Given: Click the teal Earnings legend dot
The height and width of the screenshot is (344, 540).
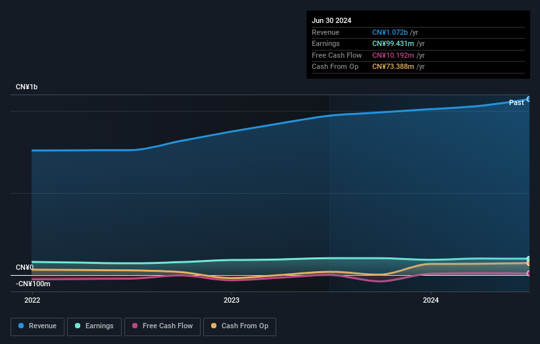Looking at the screenshot, I should tap(78, 326).
